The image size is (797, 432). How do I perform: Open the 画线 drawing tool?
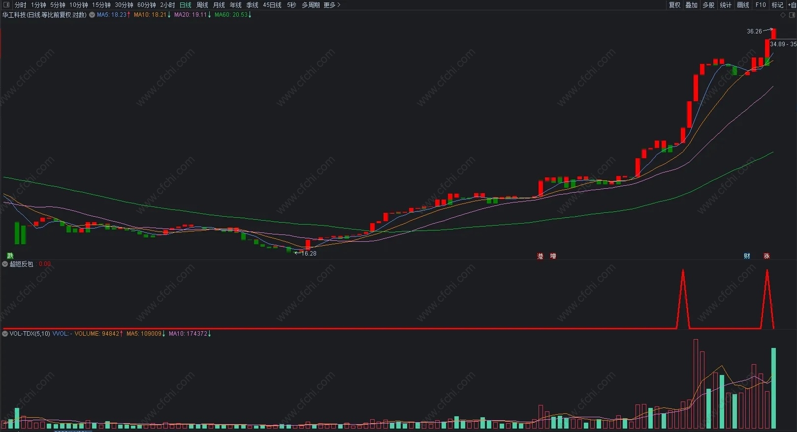tap(743, 5)
